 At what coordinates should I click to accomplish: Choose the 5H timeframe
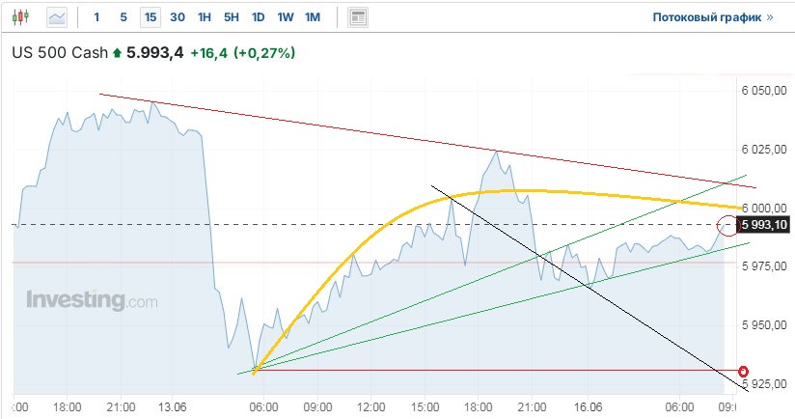tap(231, 16)
